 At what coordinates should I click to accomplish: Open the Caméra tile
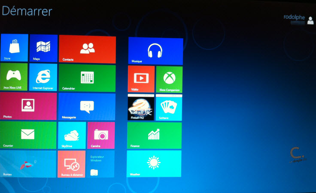click(x=101, y=136)
